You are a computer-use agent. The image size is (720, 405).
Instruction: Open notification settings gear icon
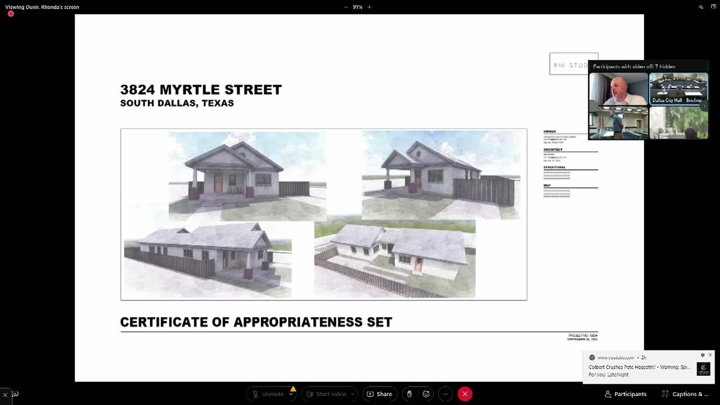[x=703, y=355]
